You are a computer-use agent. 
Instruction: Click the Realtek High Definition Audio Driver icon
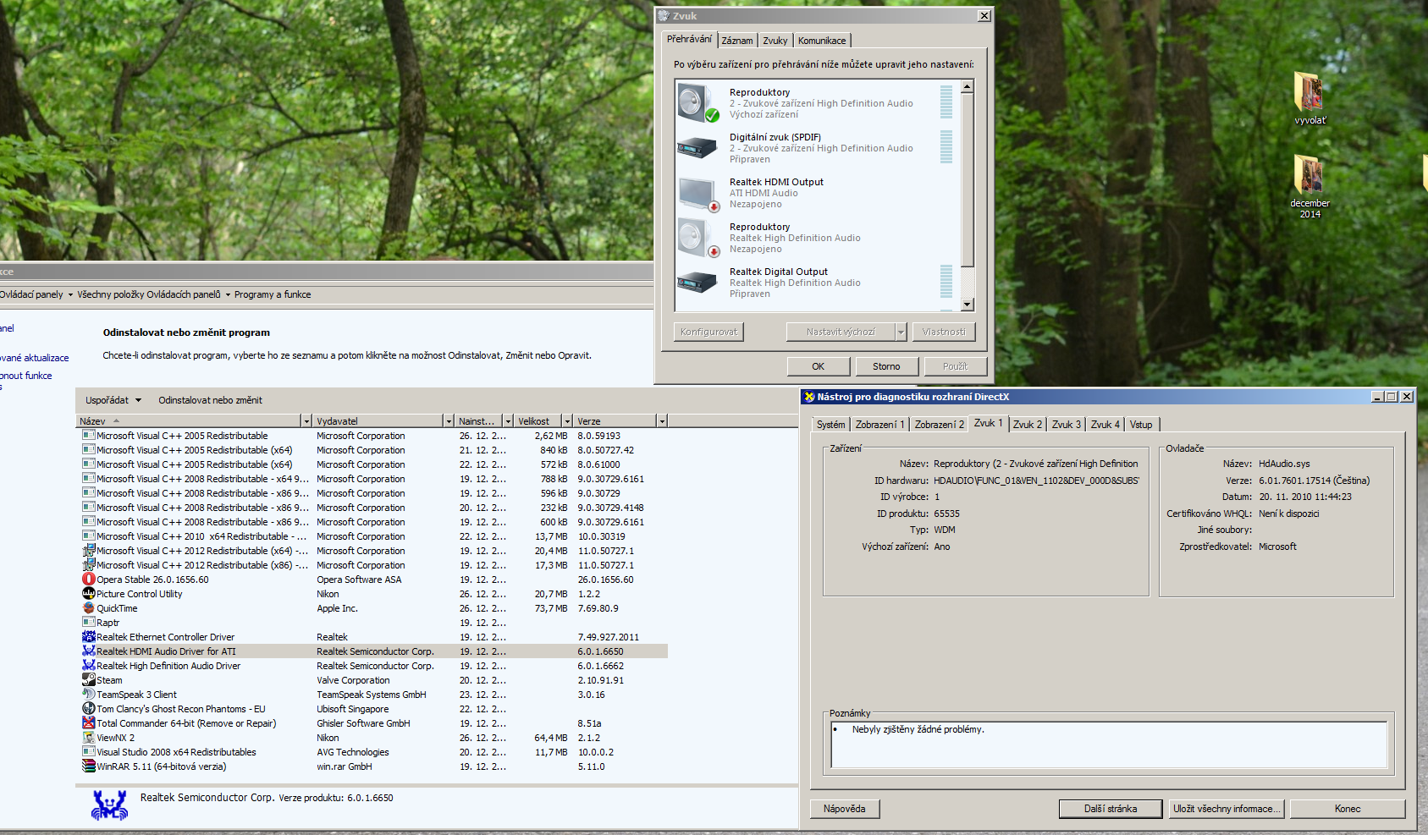(x=89, y=666)
